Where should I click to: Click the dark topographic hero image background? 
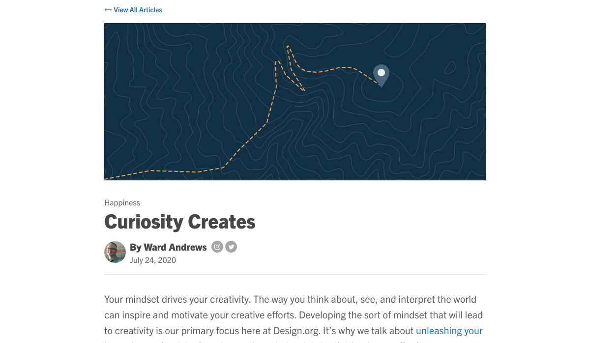[x=172, y=98]
